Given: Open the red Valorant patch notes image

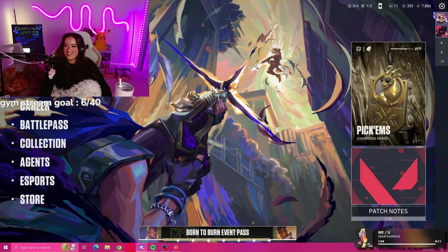Looking at the screenshot, I should click(x=388, y=176).
